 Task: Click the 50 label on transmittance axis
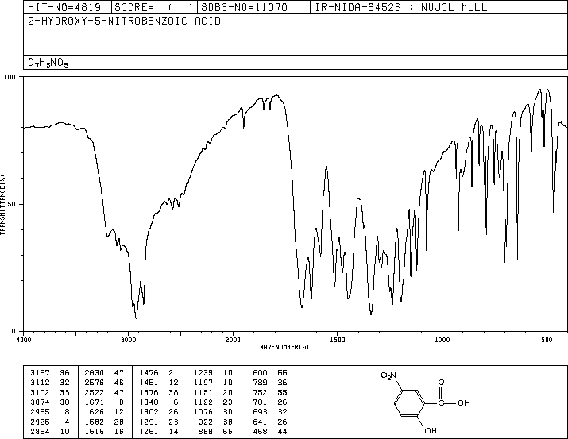point(11,204)
